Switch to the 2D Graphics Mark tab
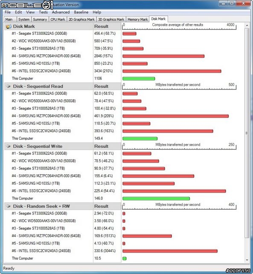The width and height of the screenshot is (253, 274). [x=81, y=19]
